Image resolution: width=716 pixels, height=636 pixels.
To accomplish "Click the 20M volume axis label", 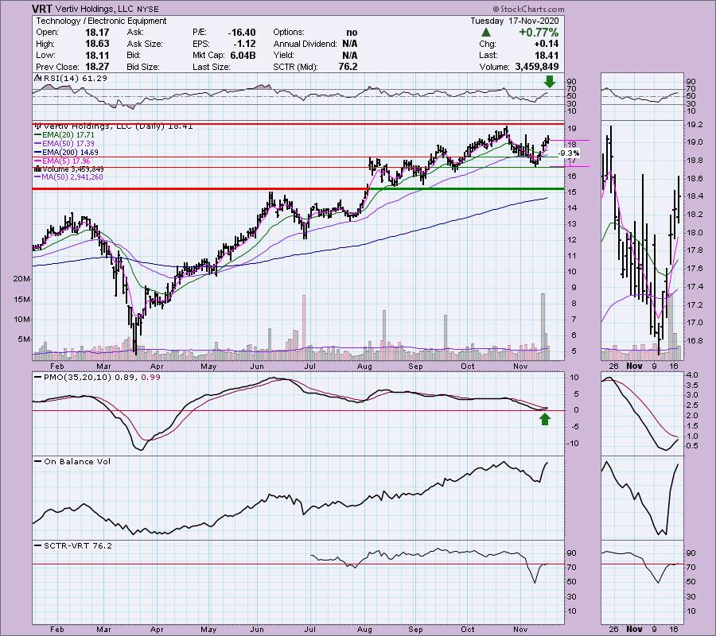I will click(x=22, y=279).
